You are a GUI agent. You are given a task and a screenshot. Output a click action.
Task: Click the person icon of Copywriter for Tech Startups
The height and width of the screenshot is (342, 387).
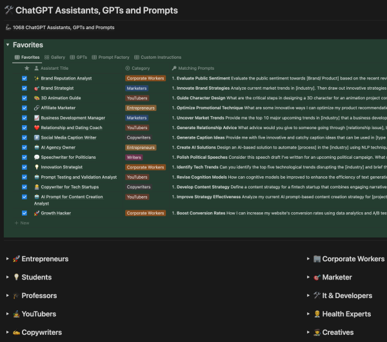click(37, 187)
